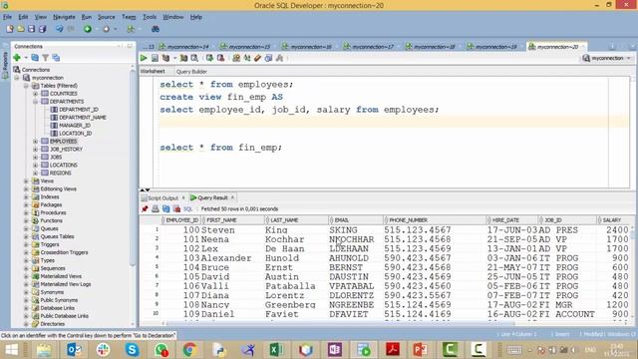This screenshot has width=638, height=359.
Task: Expand the EMPLOYEES table node
Action: click(36, 142)
